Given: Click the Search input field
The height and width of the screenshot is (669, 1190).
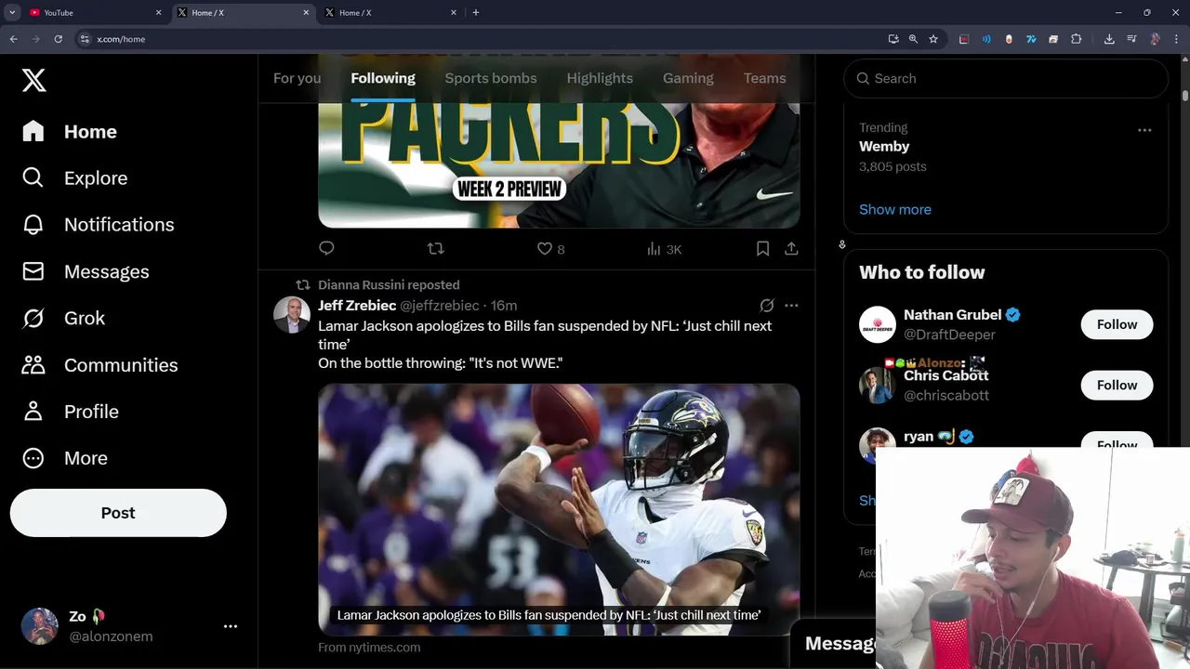Looking at the screenshot, I should coord(1006,78).
